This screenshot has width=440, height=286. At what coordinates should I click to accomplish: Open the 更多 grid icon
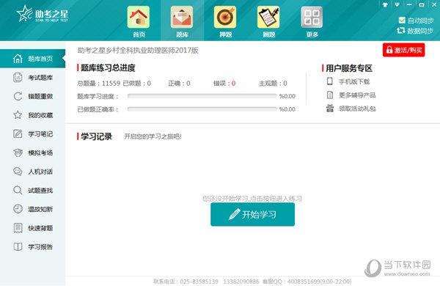pos(312,18)
